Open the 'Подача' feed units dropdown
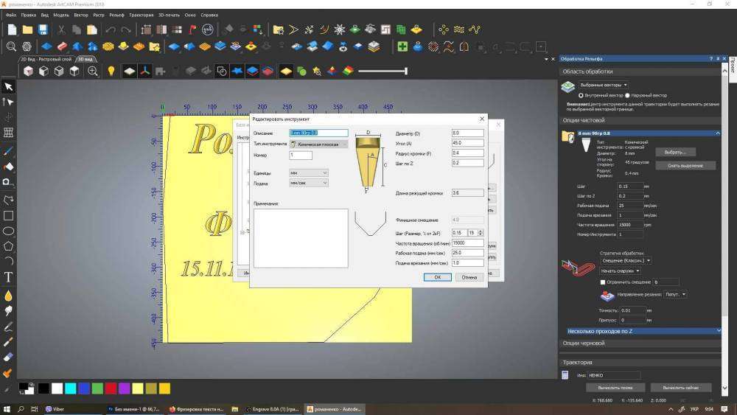The height and width of the screenshot is (415, 737). [x=309, y=182]
